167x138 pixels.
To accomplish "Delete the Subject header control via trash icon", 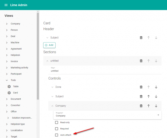I will [141, 38].
